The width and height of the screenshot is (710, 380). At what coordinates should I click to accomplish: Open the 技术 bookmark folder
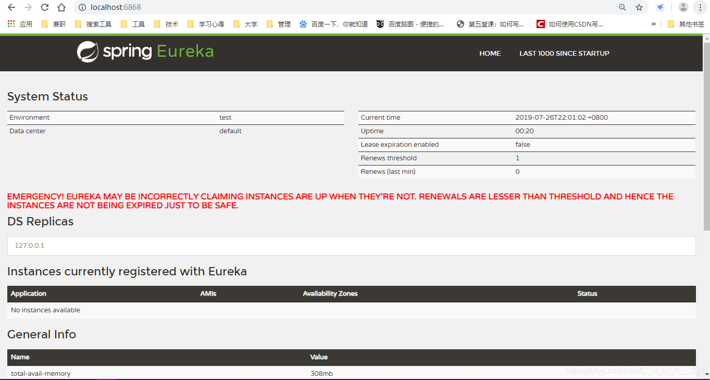(x=166, y=24)
